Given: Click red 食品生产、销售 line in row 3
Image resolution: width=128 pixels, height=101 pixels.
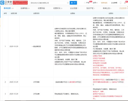Looking at the screenshot, I should [98, 92].
